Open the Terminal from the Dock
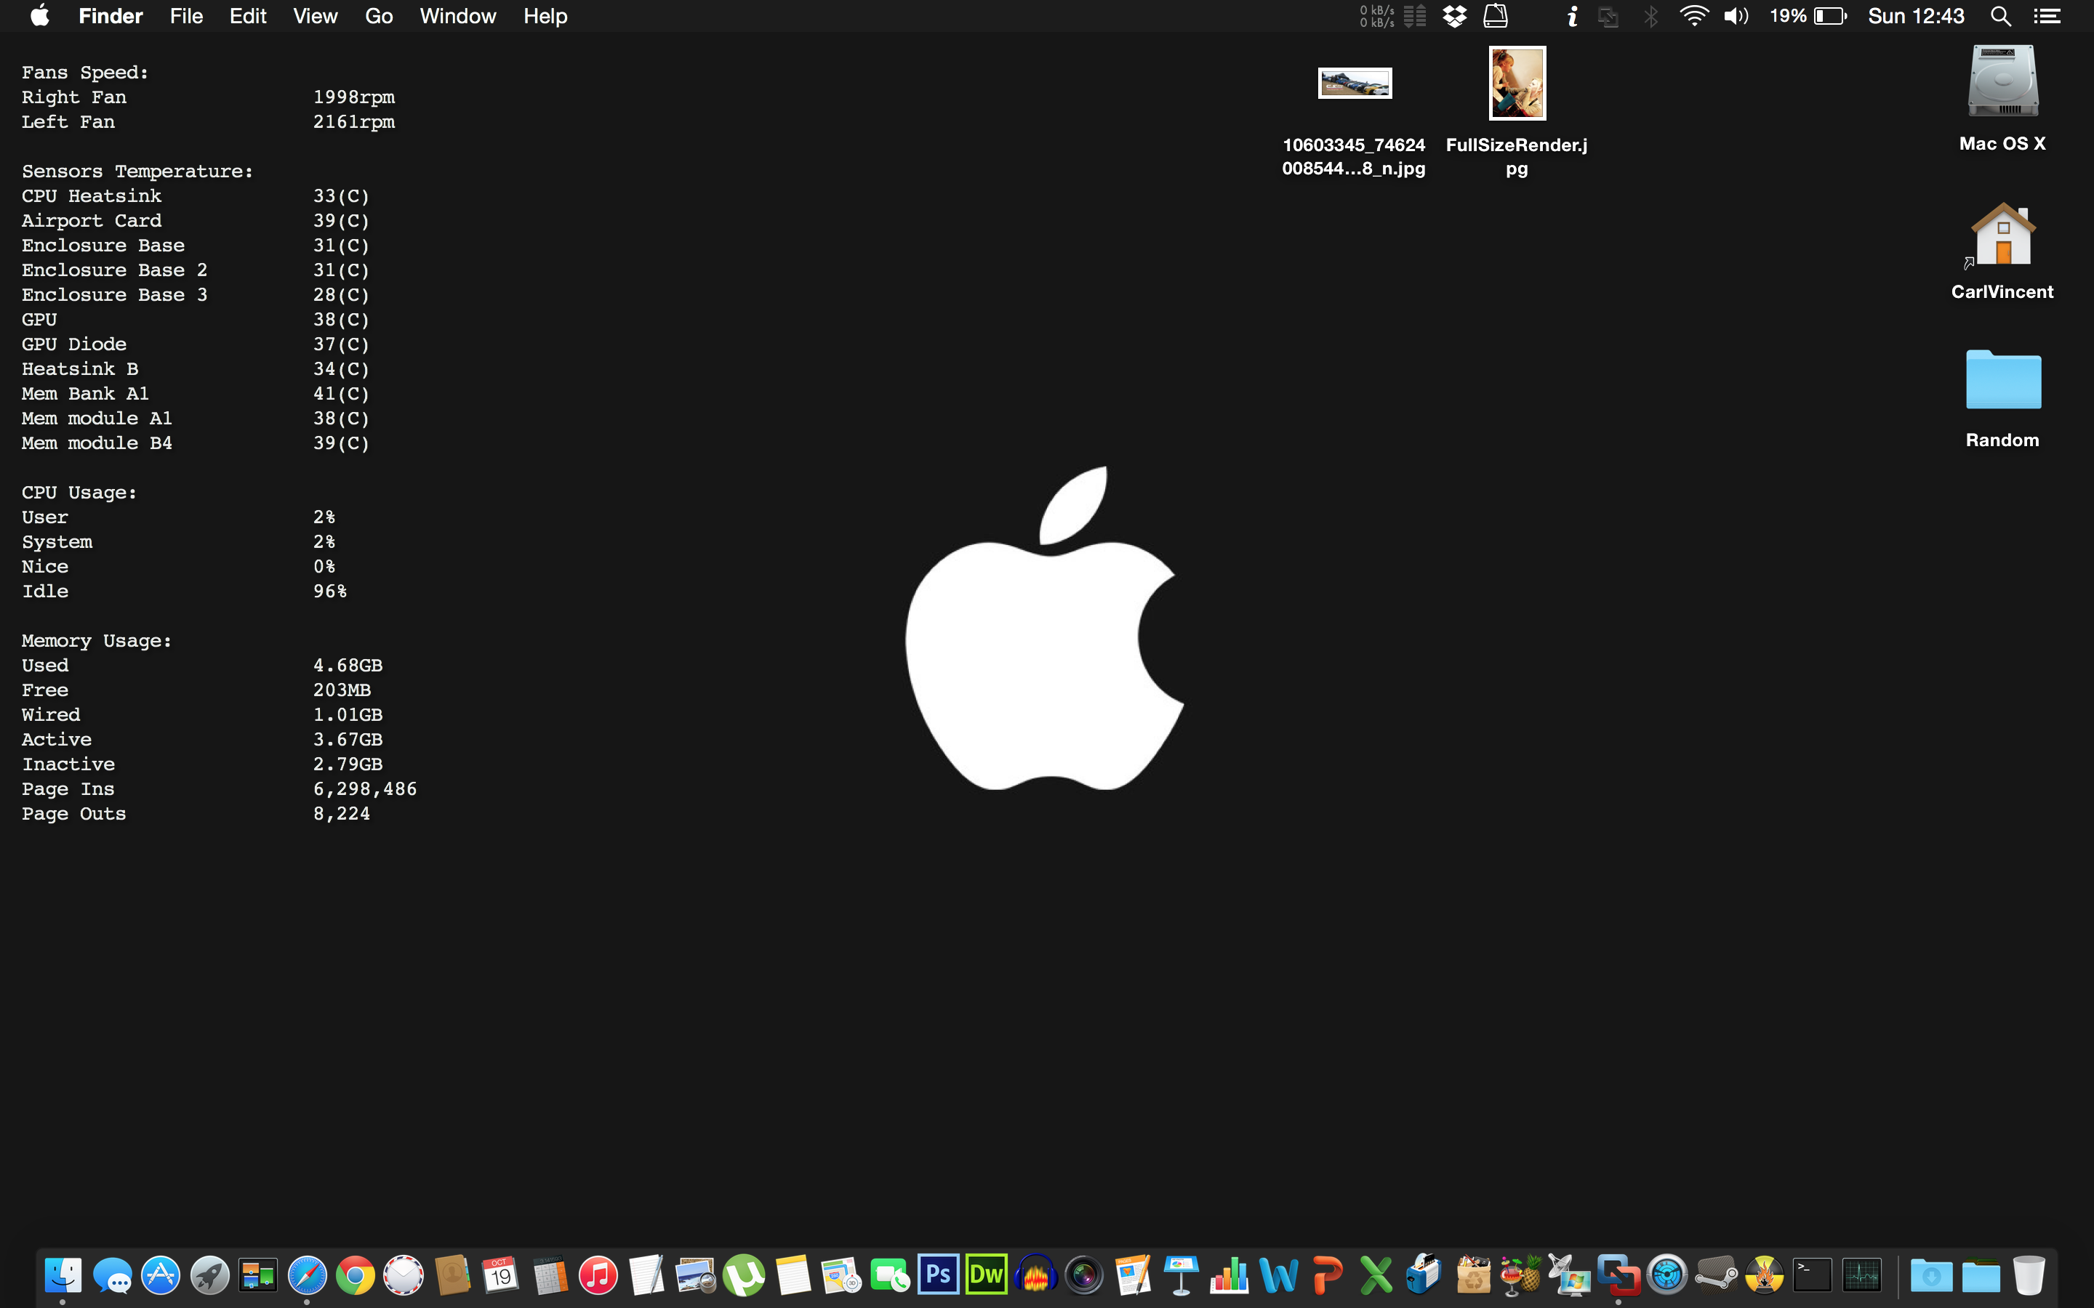This screenshot has height=1308, width=2094. click(1811, 1275)
